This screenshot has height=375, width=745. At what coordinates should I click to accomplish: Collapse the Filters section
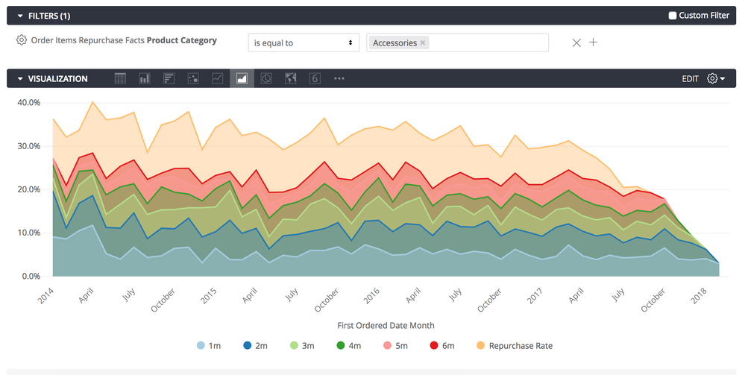pyautogui.click(x=20, y=16)
